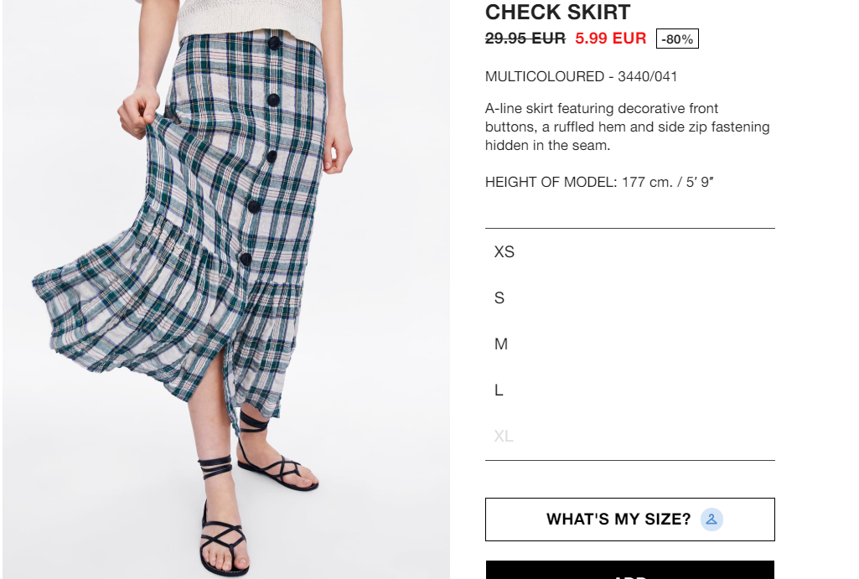
Task: Click the top black skirt button in photo
Action: (x=275, y=43)
